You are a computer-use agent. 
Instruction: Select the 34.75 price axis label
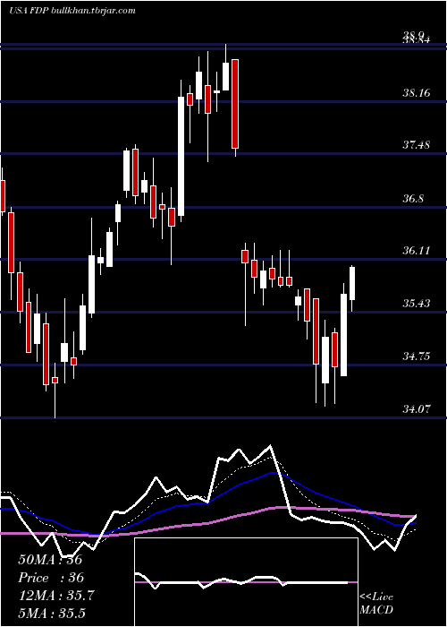tap(417, 356)
